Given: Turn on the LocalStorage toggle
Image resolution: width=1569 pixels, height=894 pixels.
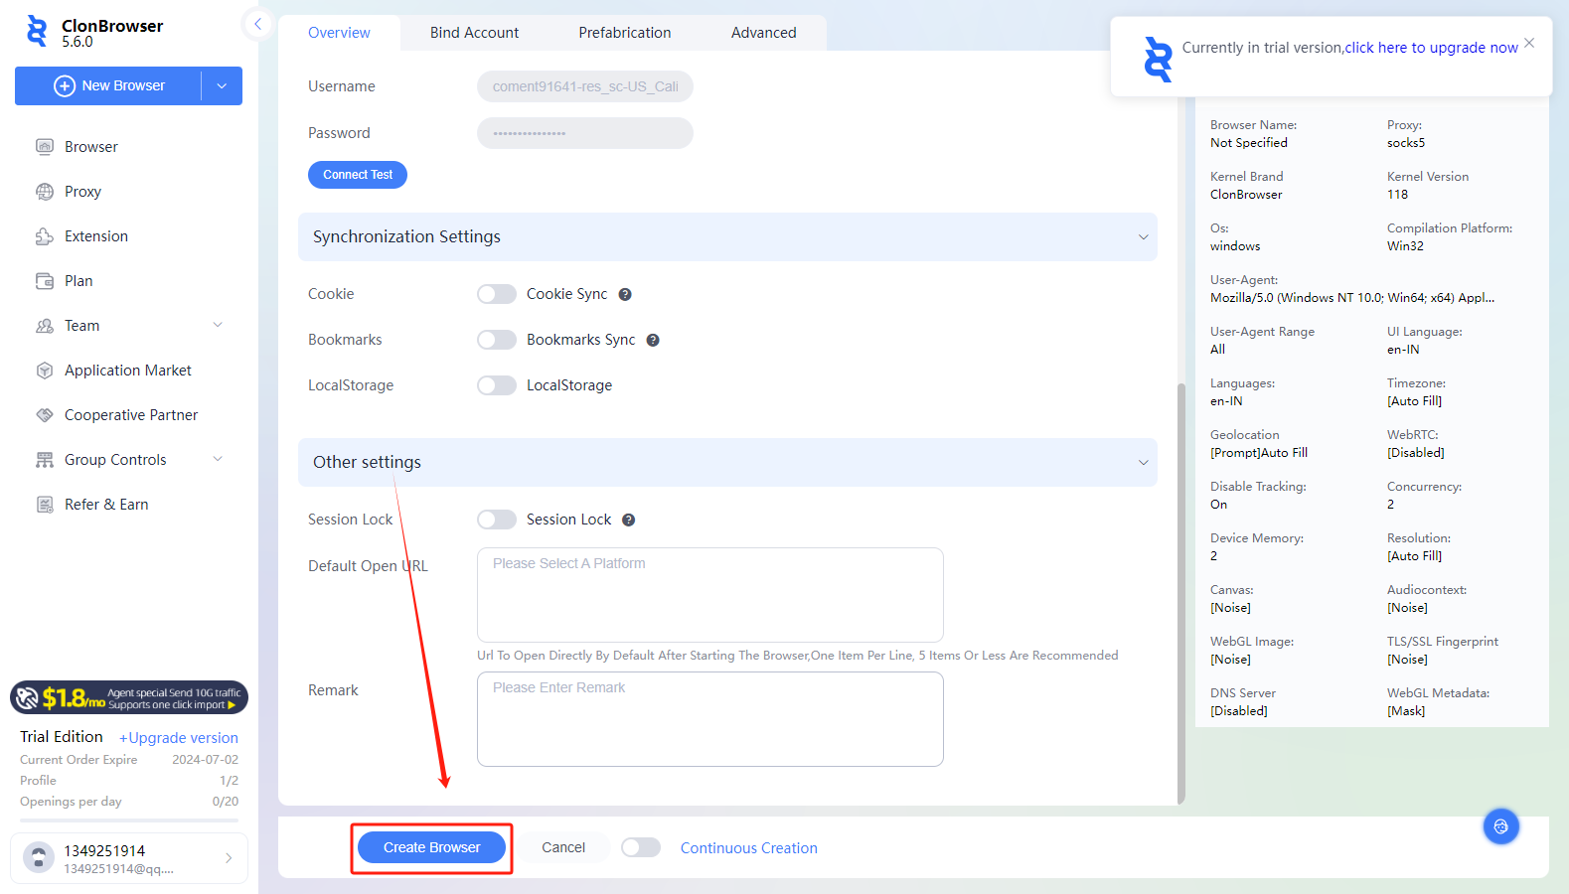Looking at the screenshot, I should (497, 385).
